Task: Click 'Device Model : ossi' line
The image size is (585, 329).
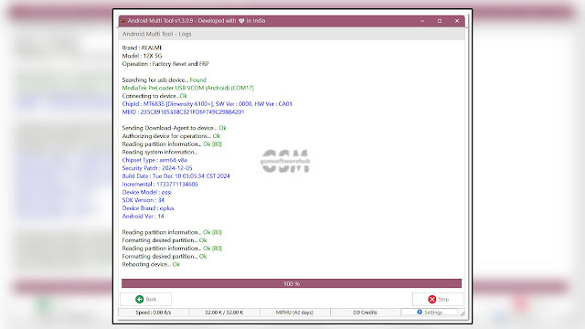Action: point(146,192)
